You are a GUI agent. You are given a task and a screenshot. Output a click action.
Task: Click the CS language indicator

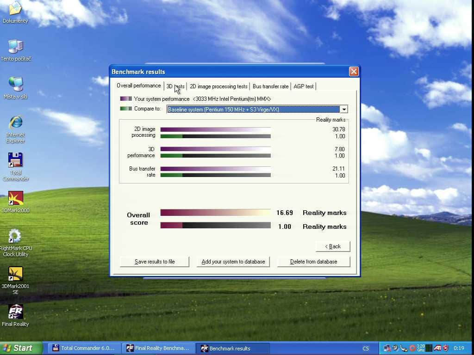click(366, 349)
